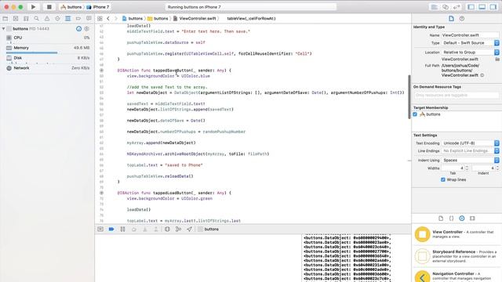This screenshot has height=282, width=502.
Task: Open the Source Control navigator icon
Action: (x=16, y=19)
